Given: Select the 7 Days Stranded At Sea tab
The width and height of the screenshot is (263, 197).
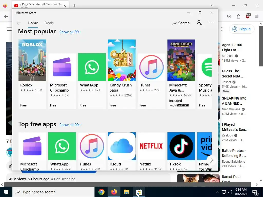Looking at the screenshot, I should [x=40, y=5].
